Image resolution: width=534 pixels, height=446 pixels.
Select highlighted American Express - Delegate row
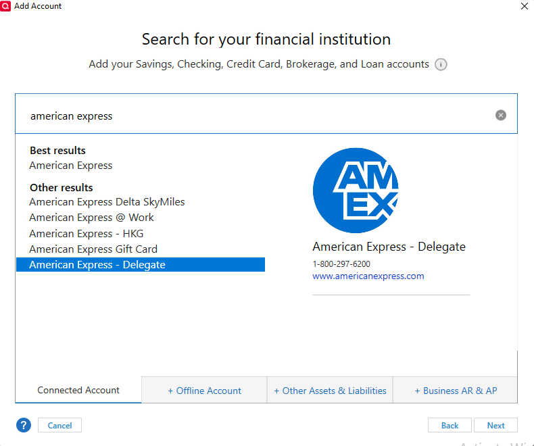[x=141, y=264]
